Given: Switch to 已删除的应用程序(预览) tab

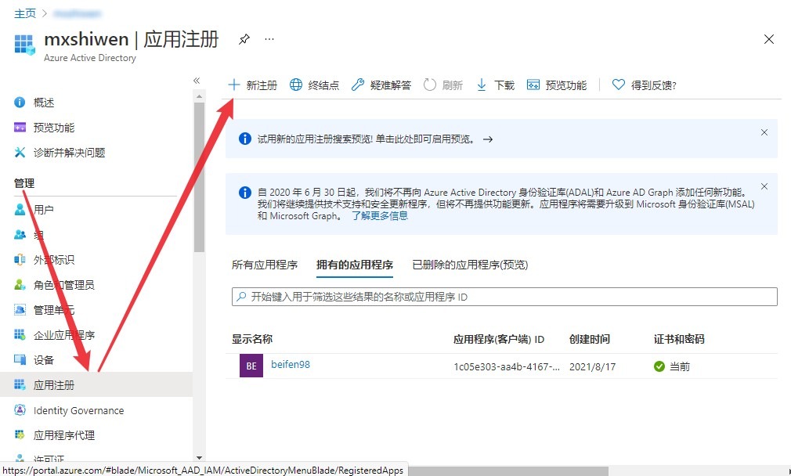Looking at the screenshot, I should [x=470, y=265].
